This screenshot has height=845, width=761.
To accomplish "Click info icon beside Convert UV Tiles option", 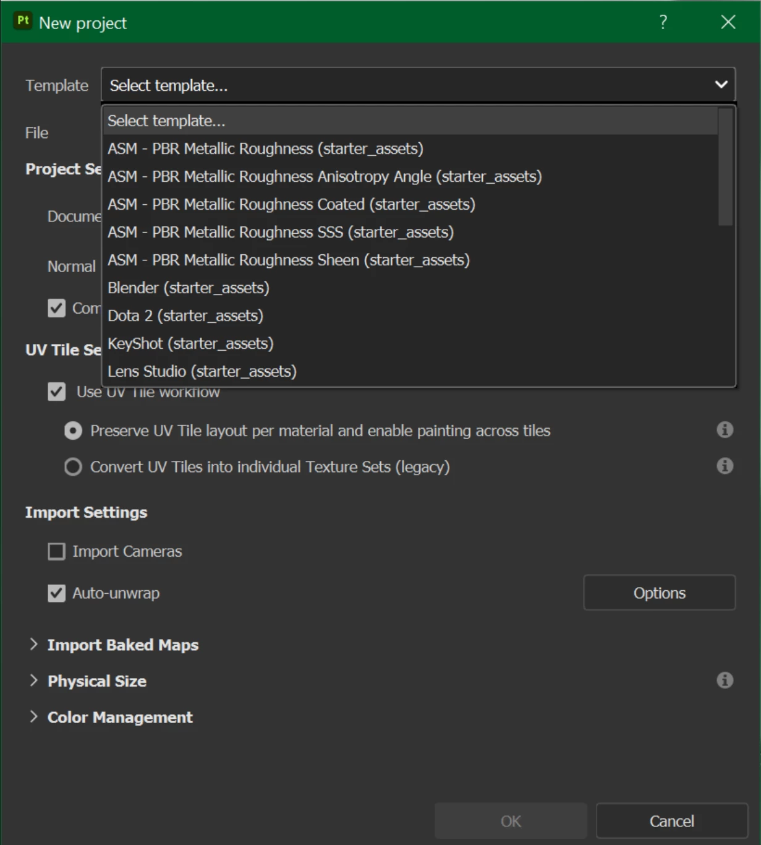I will pos(725,466).
